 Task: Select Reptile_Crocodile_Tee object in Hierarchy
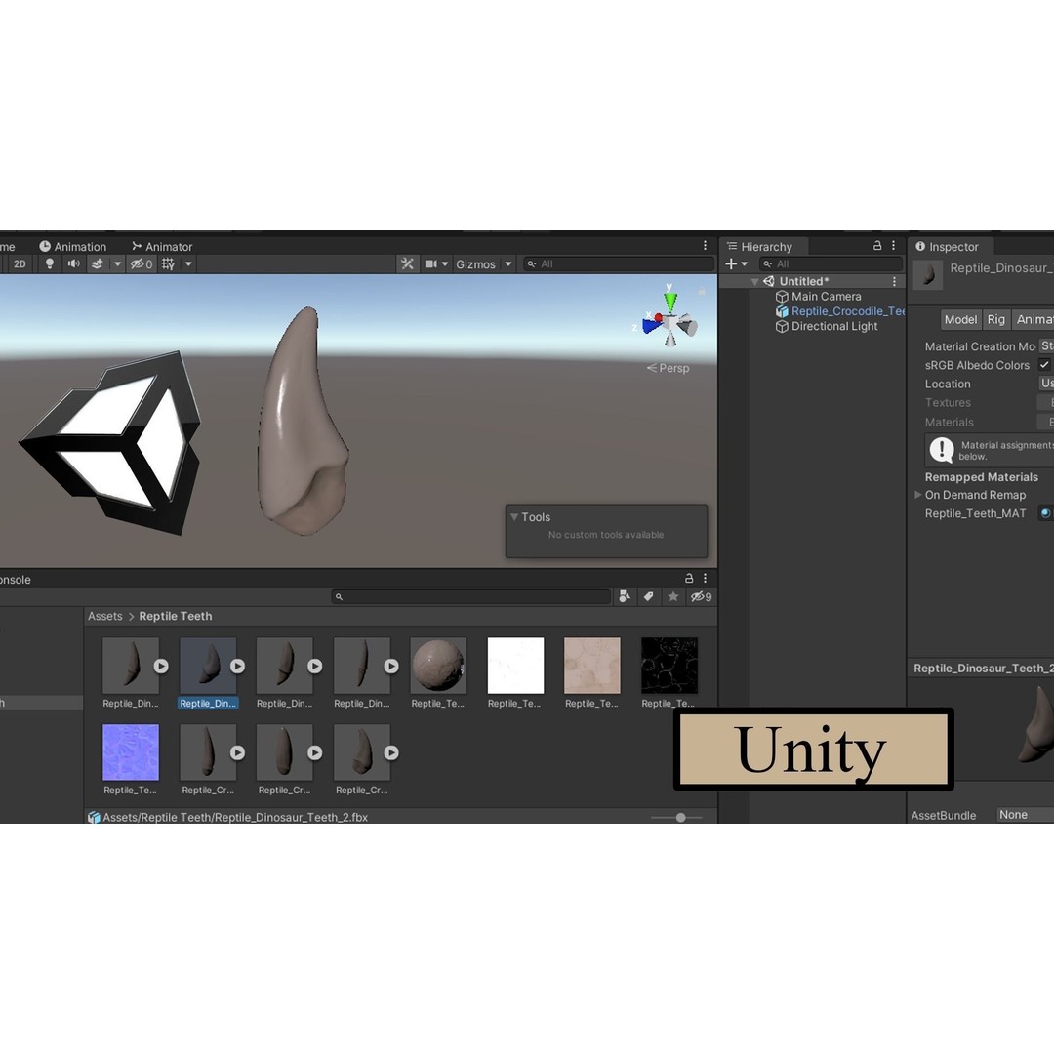pos(839,311)
